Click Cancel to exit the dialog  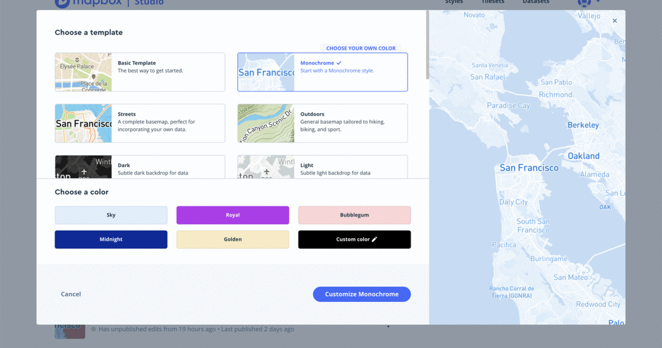[x=71, y=294]
